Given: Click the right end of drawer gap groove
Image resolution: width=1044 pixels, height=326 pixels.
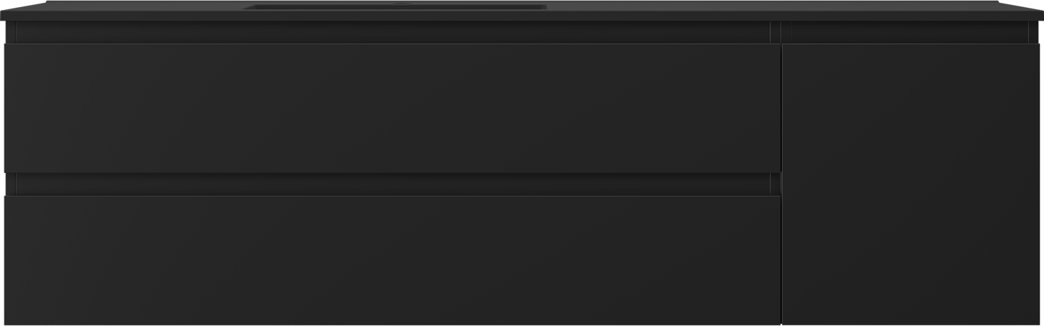Looking at the screenshot, I should coord(775,184).
